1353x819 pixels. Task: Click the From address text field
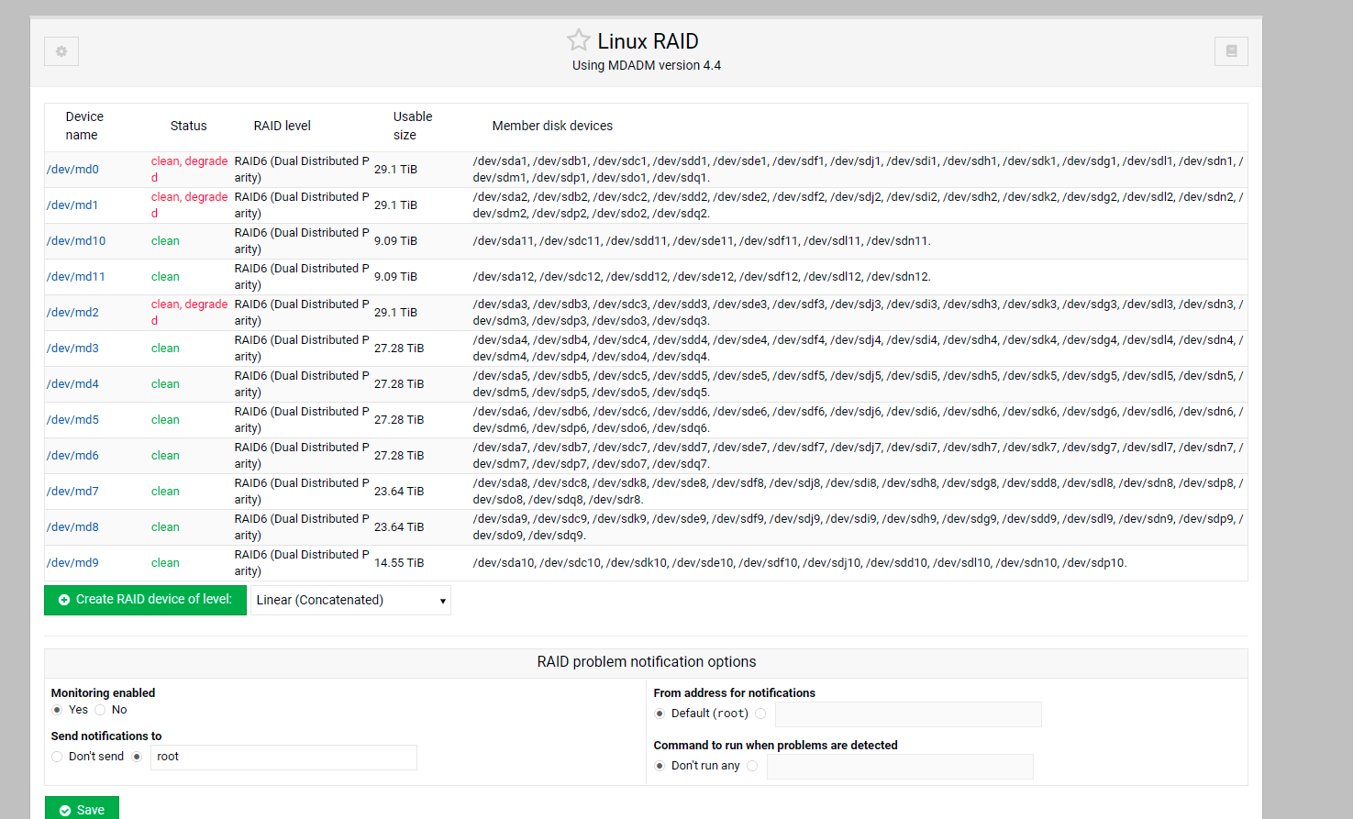point(908,714)
